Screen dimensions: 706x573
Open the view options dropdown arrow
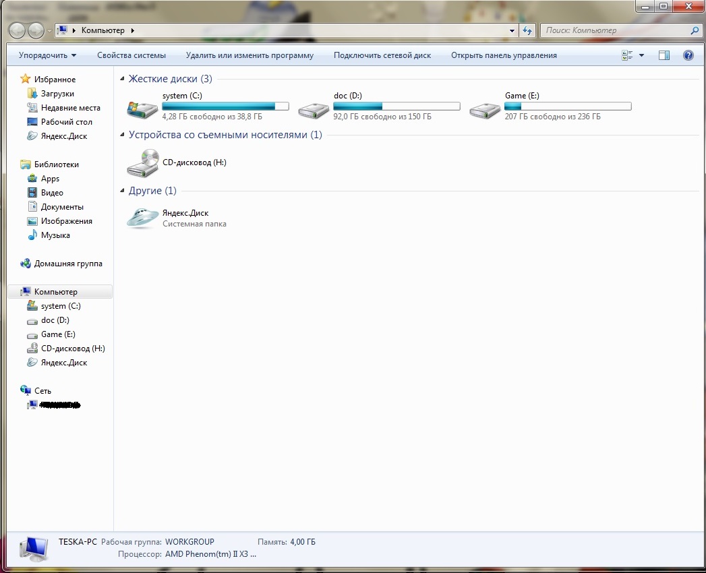click(x=641, y=55)
